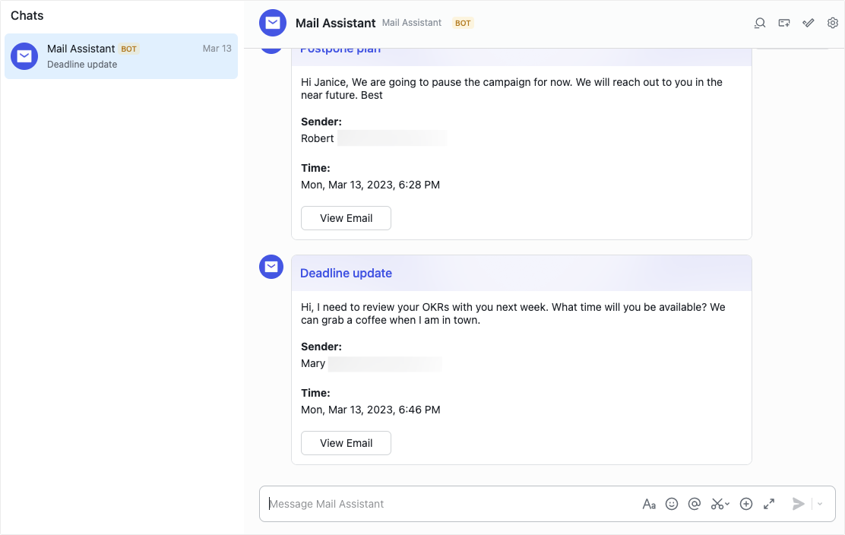Click the Message Mail Assistant input field
Viewport: 845px width, 535px height.
pos(456,504)
